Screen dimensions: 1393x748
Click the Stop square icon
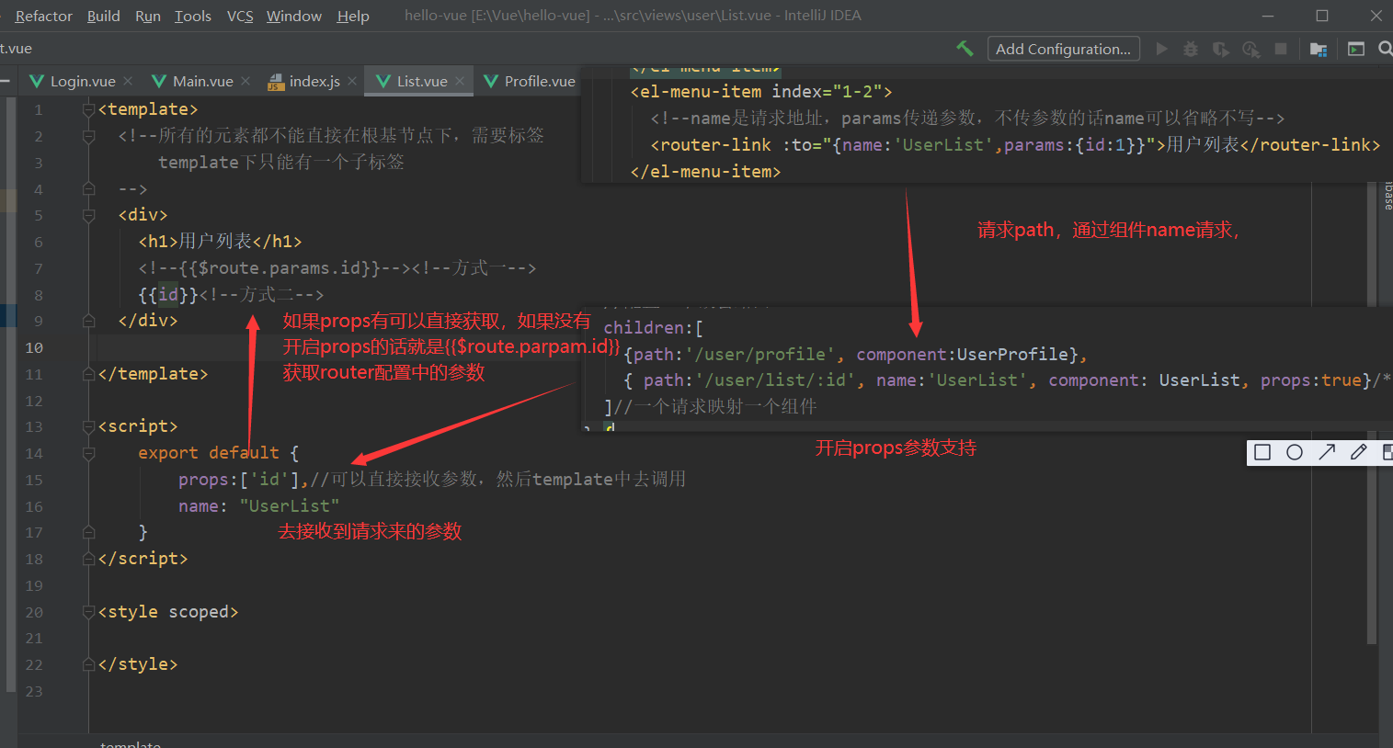(1280, 49)
